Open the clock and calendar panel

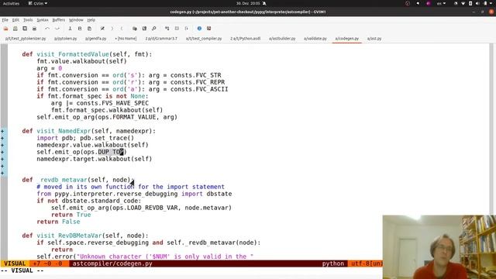(248, 3)
